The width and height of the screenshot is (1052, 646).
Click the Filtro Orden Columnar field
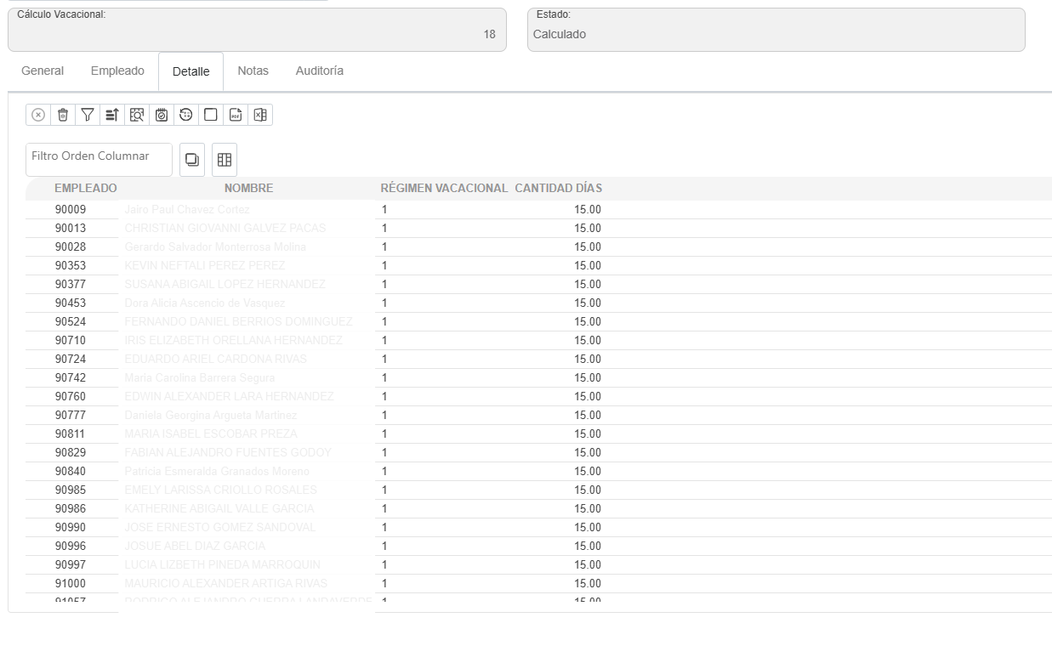click(99, 159)
